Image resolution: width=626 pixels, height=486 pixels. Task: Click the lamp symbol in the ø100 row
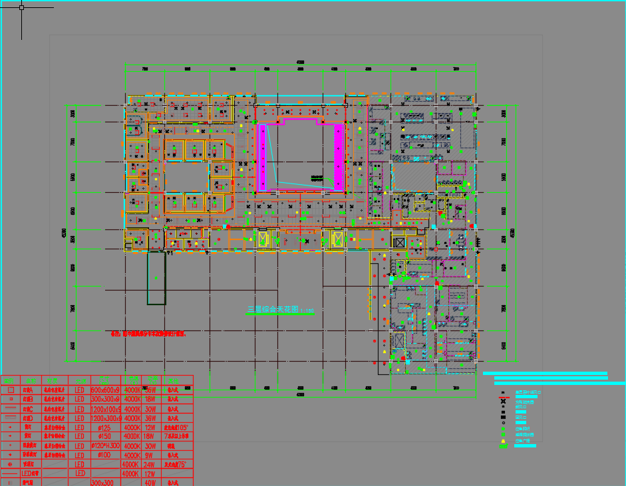(x=11, y=455)
